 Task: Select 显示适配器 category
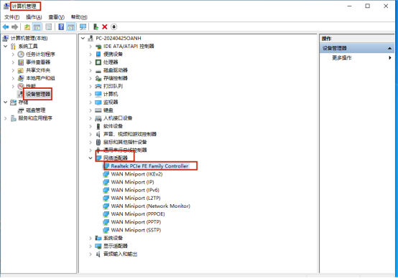point(116,246)
